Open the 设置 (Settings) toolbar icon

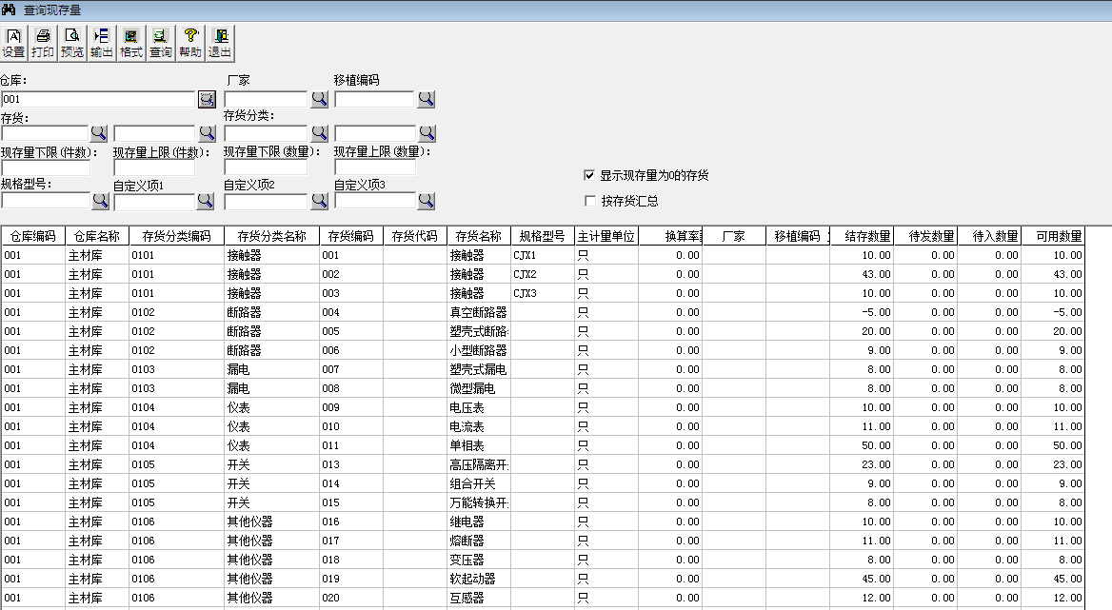(15, 43)
